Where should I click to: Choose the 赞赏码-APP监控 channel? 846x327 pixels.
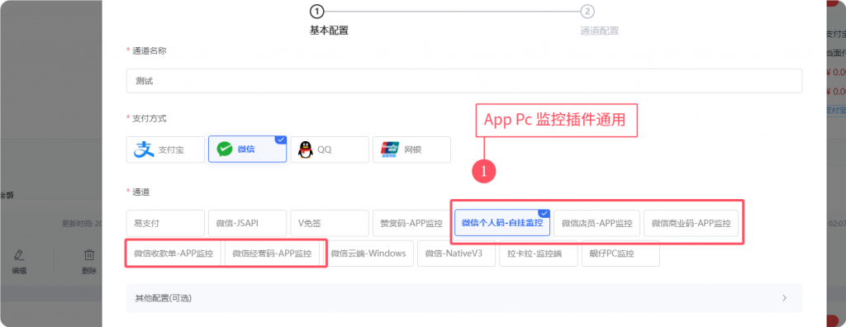pyautogui.click(x=411, y=223)
